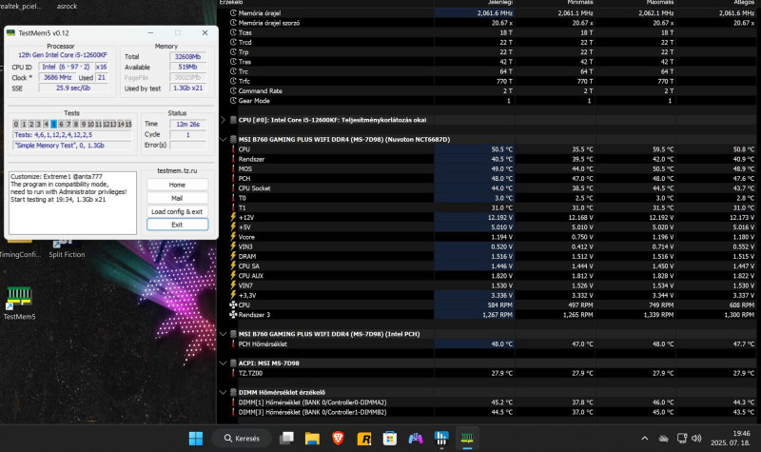Select test number 15 in Tests row
The height and width of the screenshot is (452, 761).
coord(128,125)
